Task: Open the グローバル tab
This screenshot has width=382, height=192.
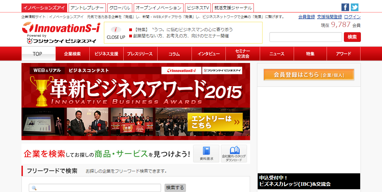Action: click(x=119, y=8)
